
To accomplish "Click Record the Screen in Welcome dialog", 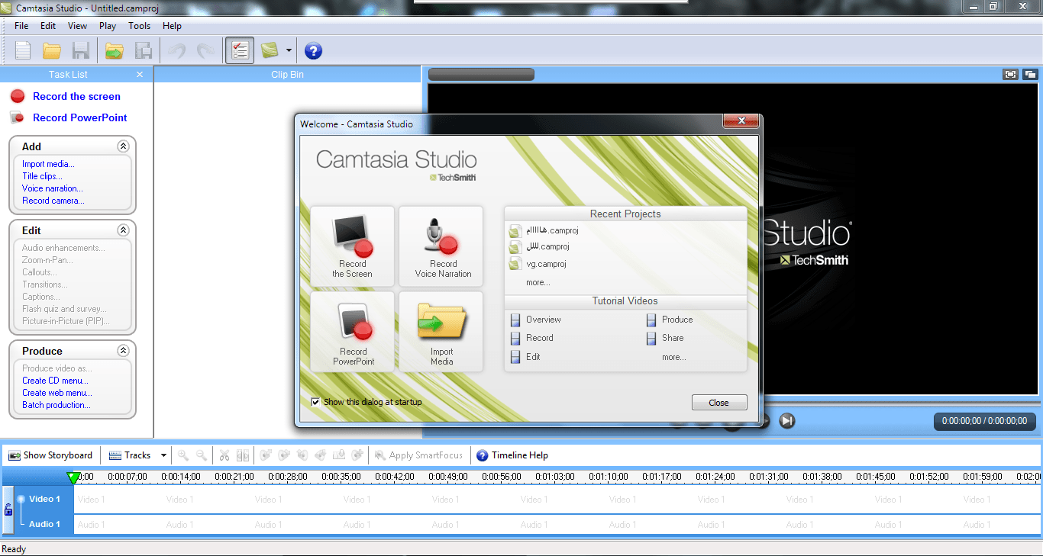I will 352,246.
